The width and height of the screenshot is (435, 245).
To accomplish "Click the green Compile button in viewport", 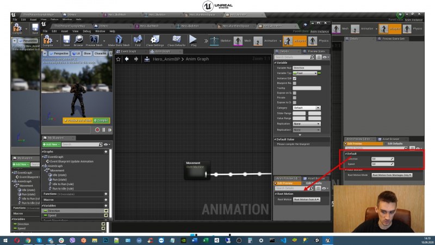I will [101, 120].
